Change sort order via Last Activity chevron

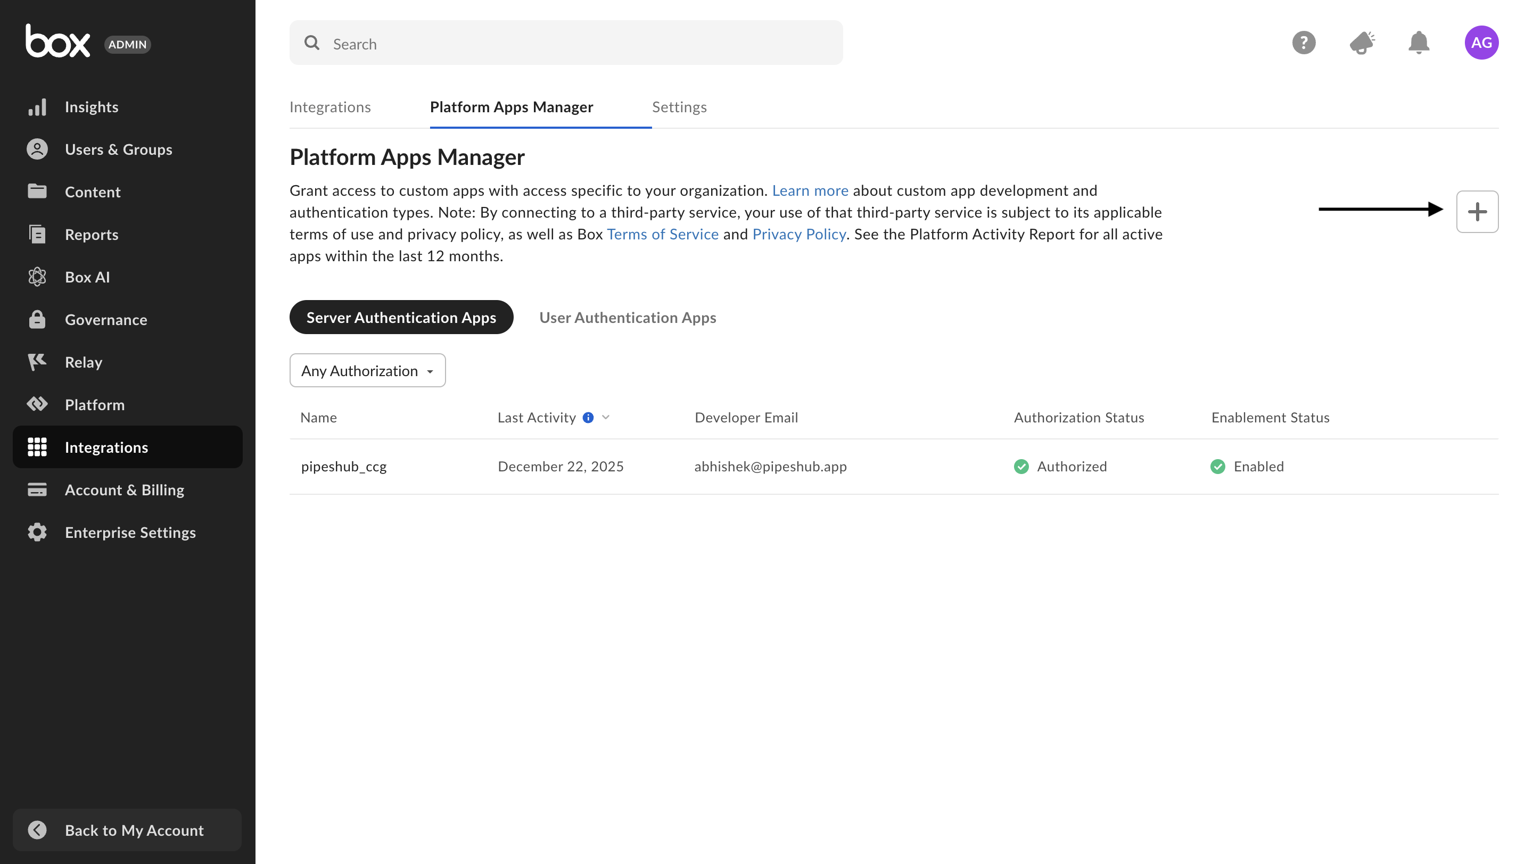[x=606, y=418]
